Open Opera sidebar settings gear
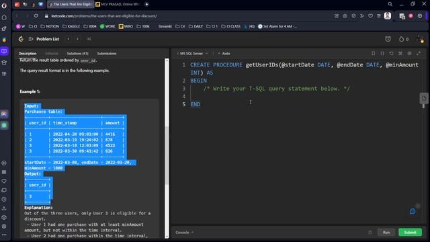The image size is (430, 242). pyautogui.click(x=4, y=227)
